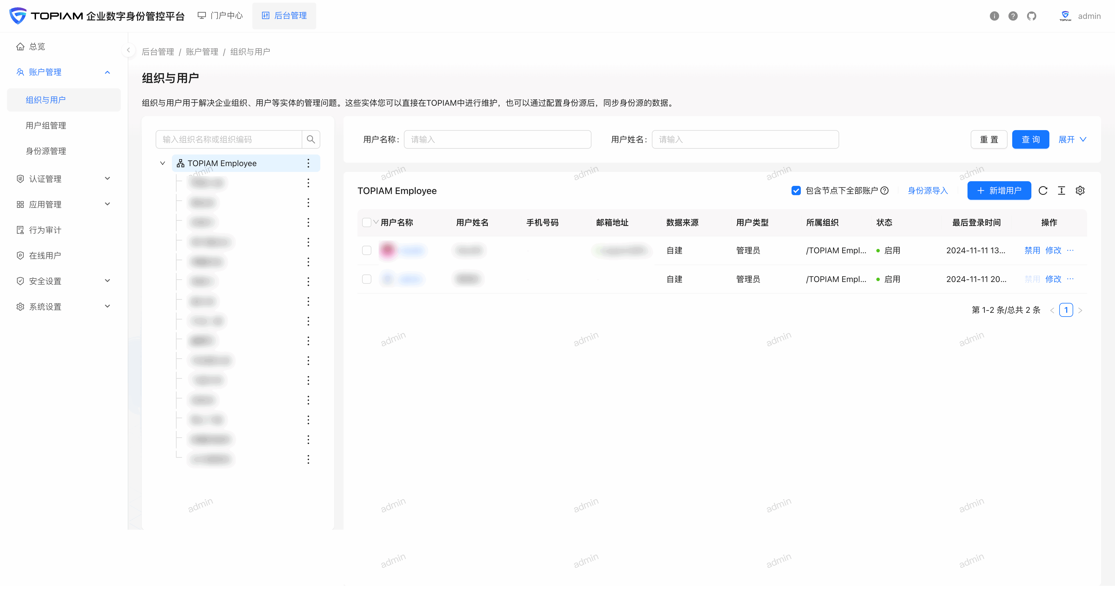Open the GitHub icon link

[1031, 16]
